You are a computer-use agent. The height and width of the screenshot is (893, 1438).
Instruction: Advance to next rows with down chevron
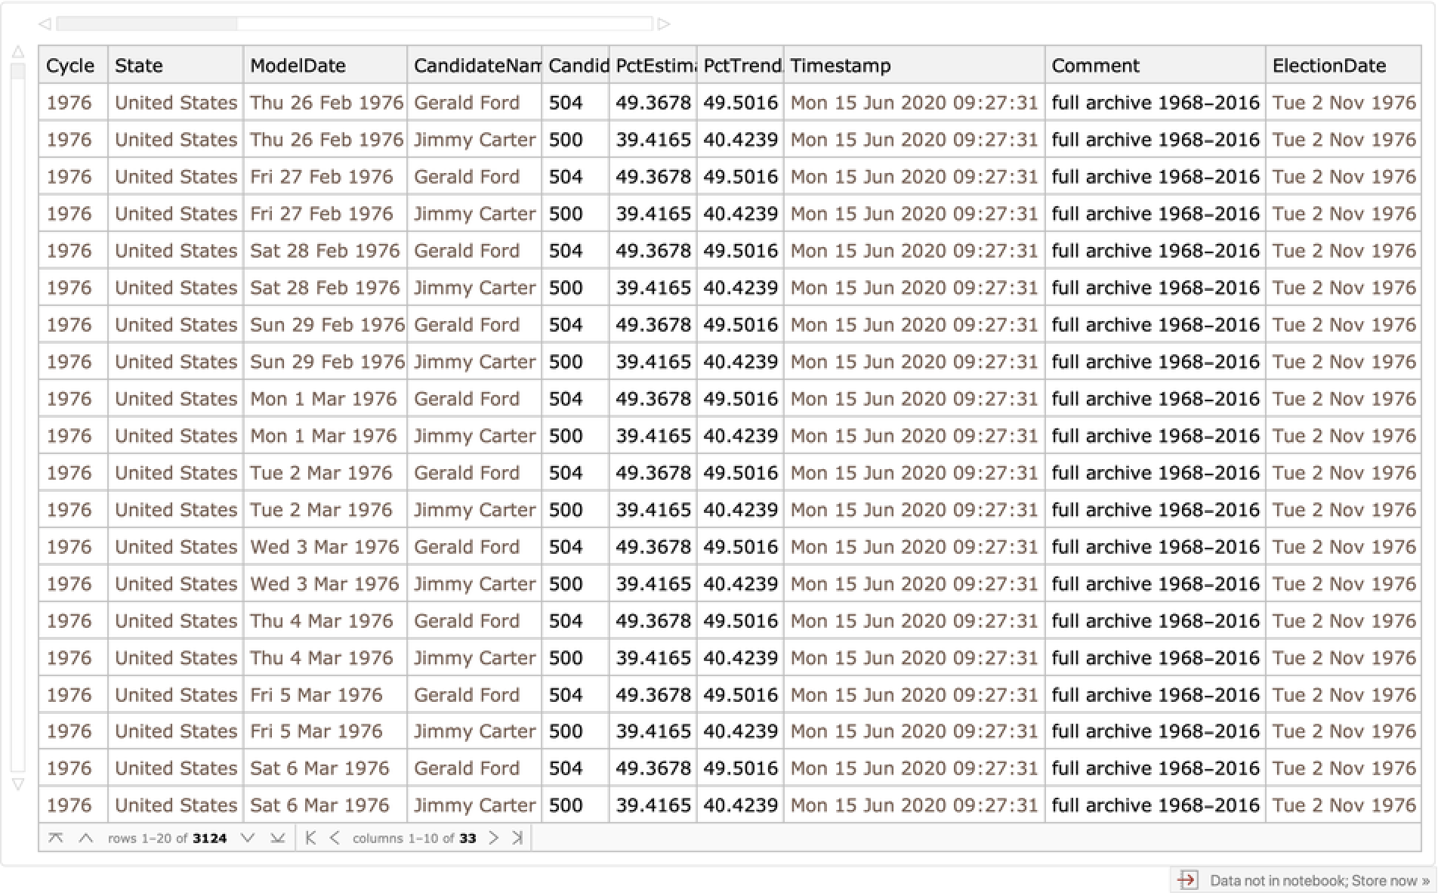pyautogui.click(x=247, y=838)
